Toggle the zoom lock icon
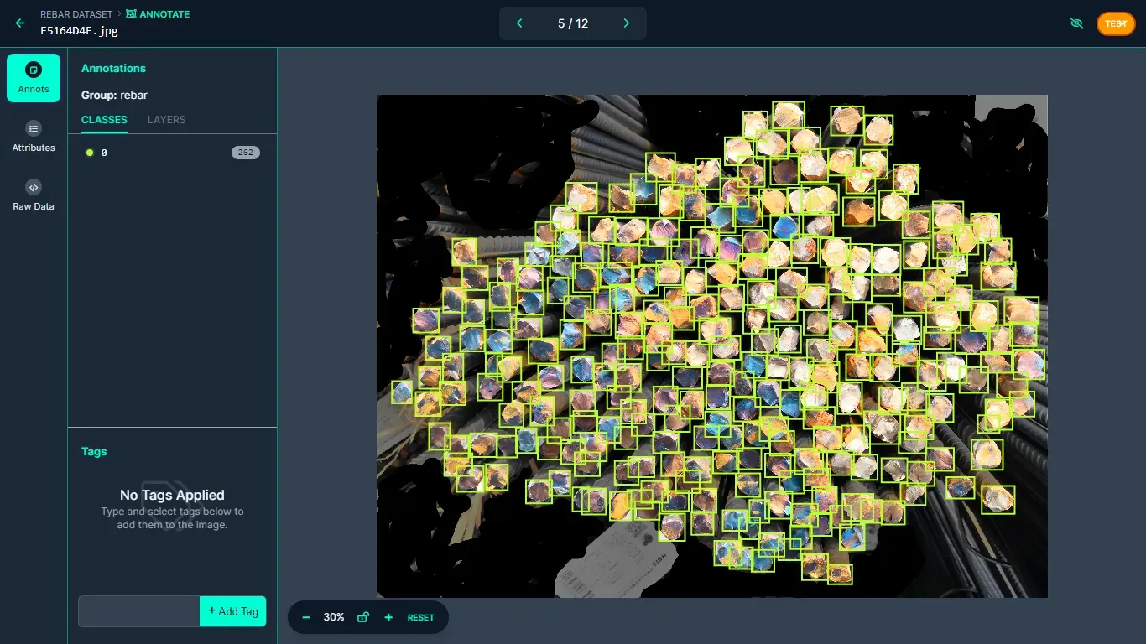This screenshot has height=644, width=1146. [x=362, y=617]
